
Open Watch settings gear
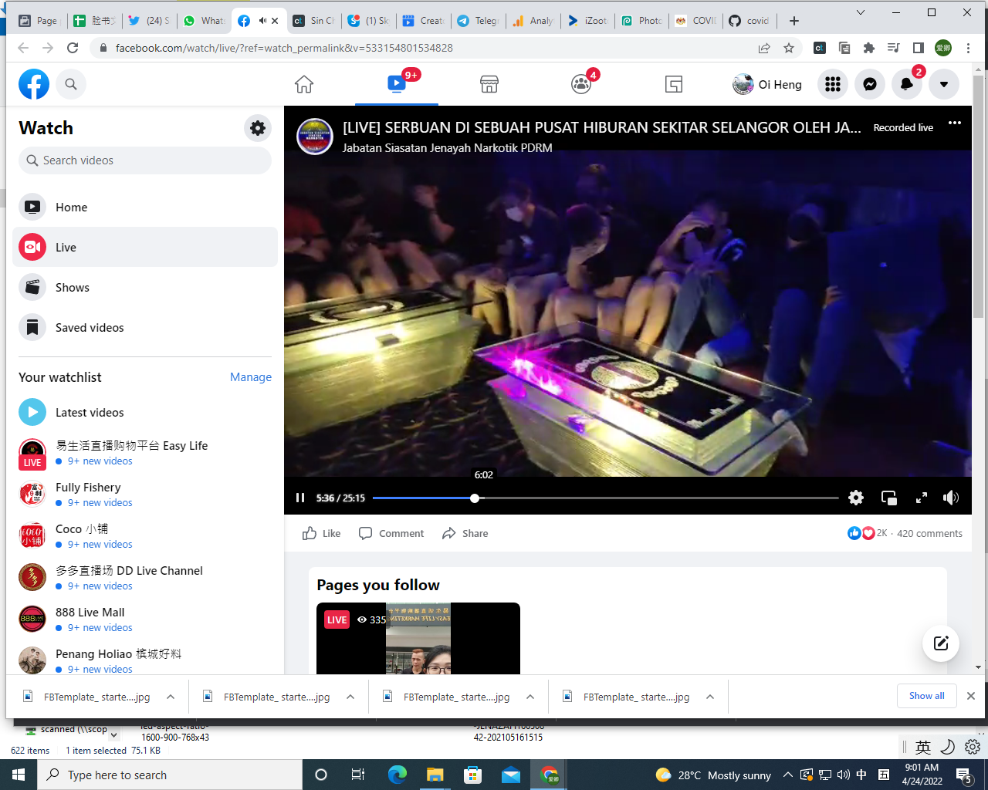pyautogui.click(x=258, y=128)
